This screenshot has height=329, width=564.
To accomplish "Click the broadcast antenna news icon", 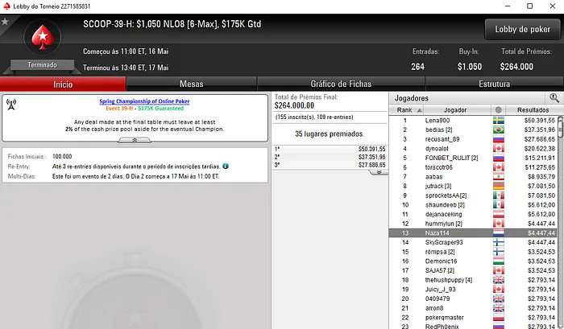I will pos(11,105).
